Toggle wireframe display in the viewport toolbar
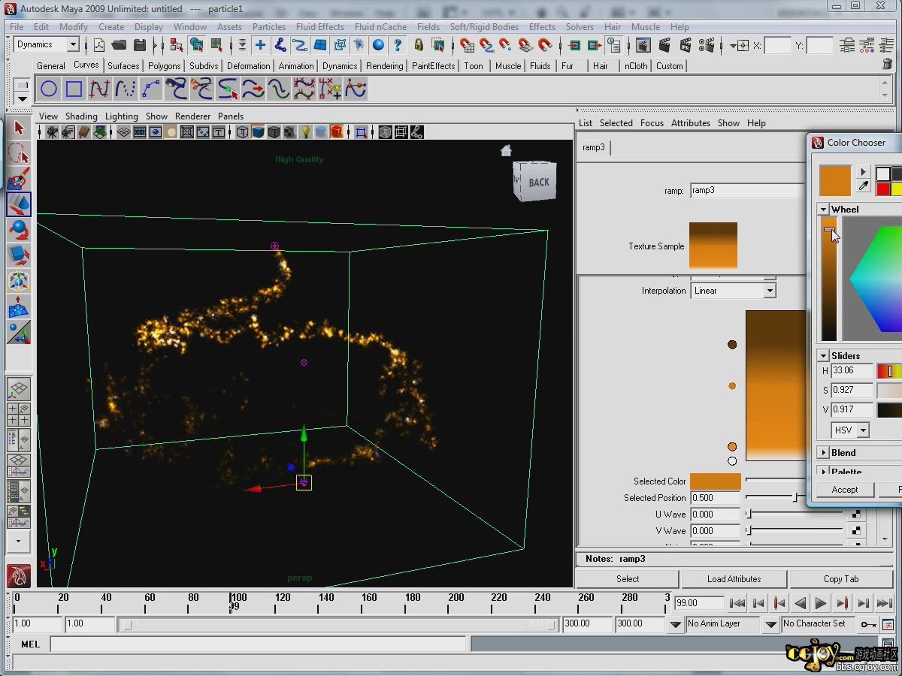This screenshot has height=676, width=902. tap(242, 132)
